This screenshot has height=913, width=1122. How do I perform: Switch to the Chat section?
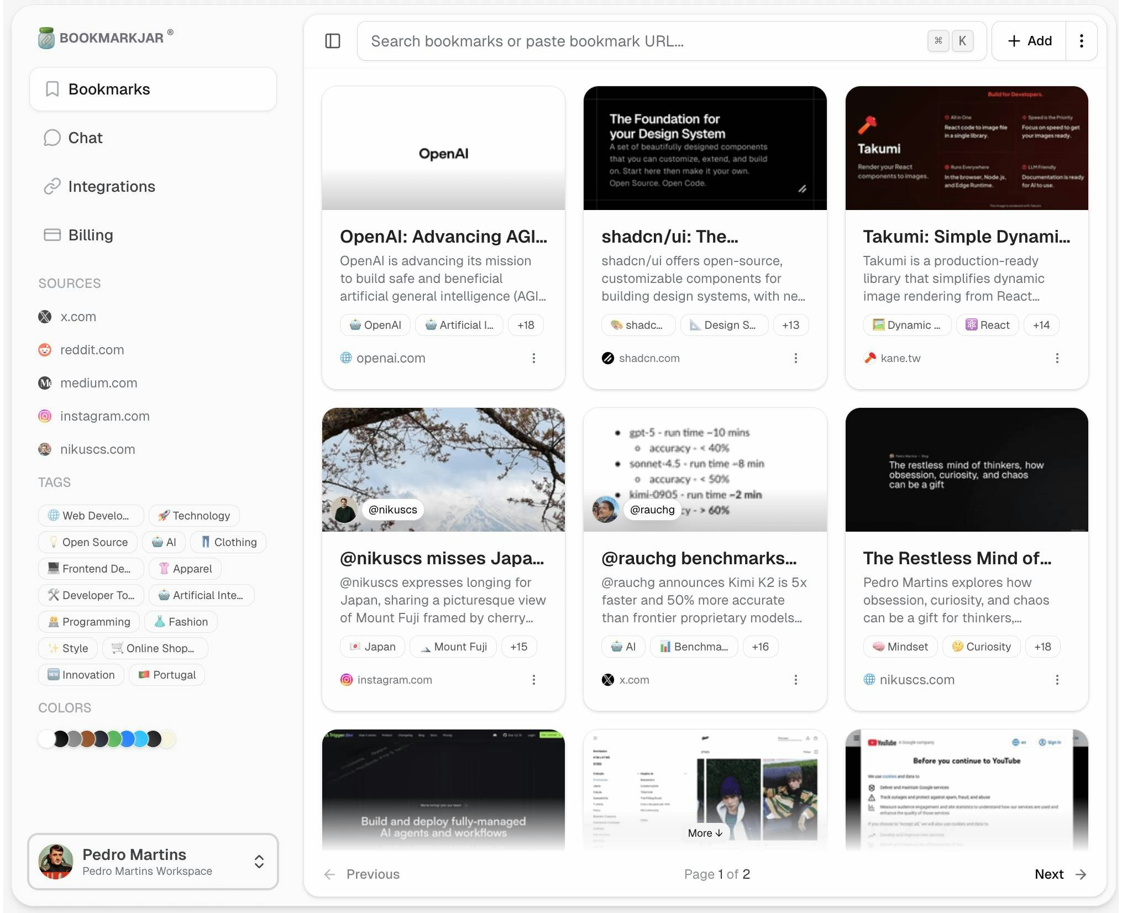[85, 138]
